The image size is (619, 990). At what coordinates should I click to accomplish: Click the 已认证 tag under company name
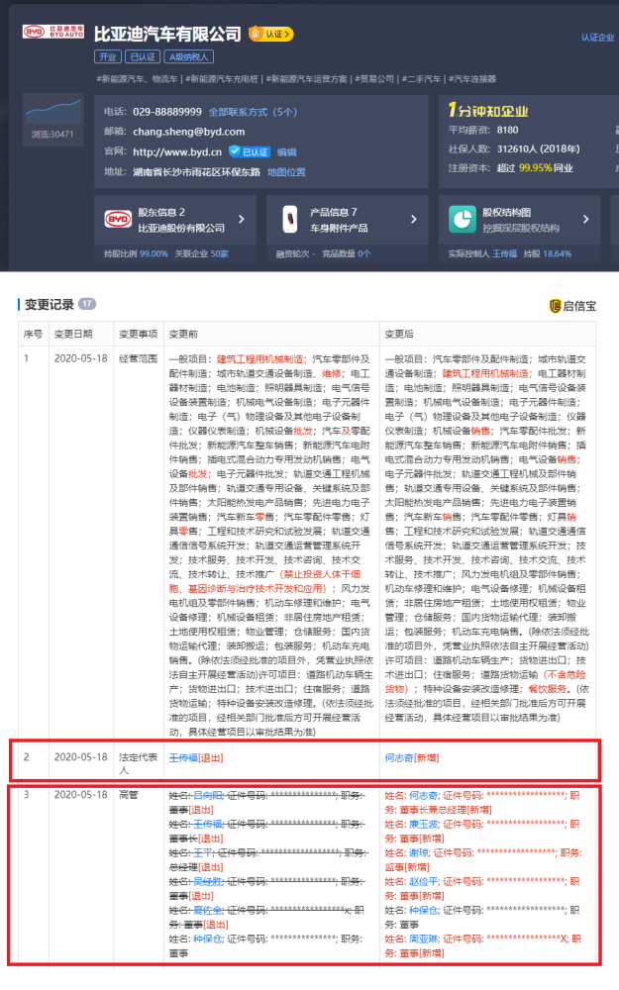[x=143, y=56]
